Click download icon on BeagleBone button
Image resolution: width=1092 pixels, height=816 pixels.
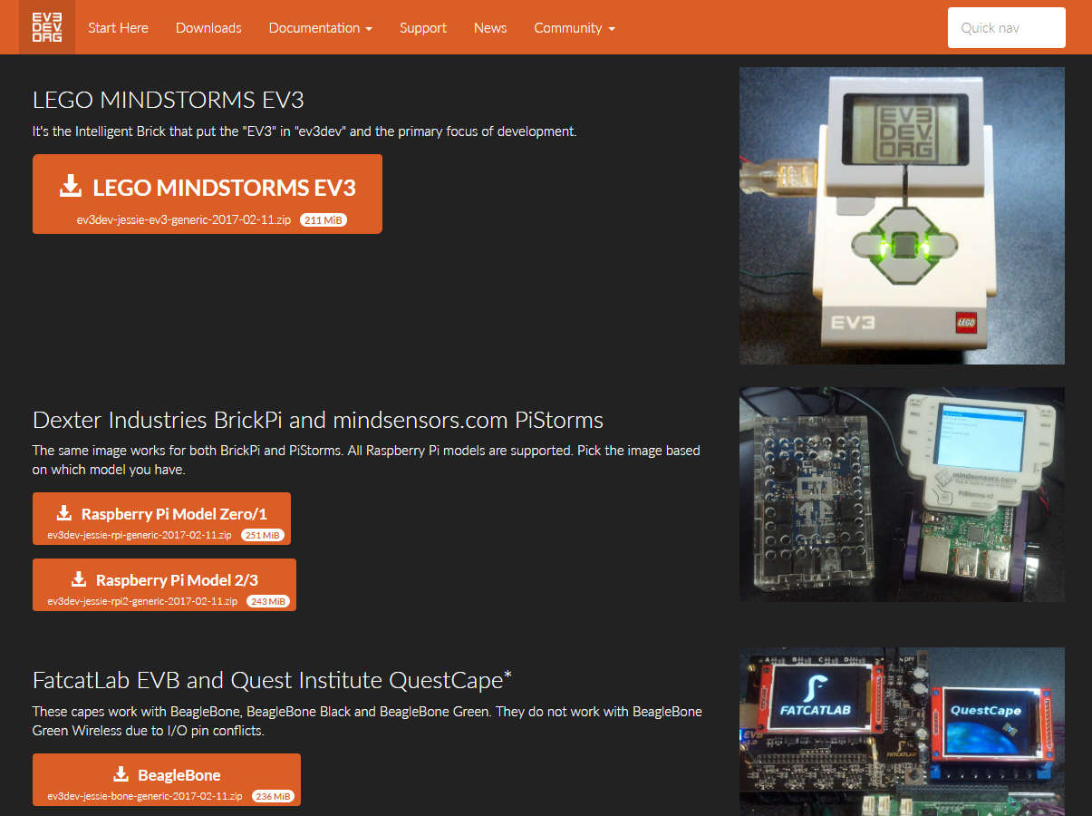coord(121,774)
